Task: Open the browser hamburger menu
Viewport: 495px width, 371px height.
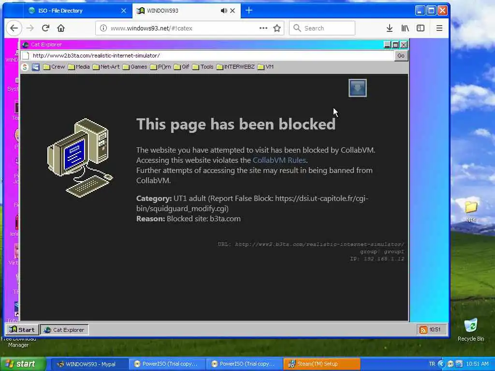Action: point(439,29)
